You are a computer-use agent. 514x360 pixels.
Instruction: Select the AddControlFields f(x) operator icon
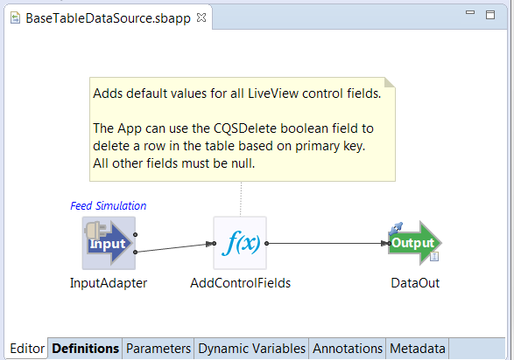tap(240, 243)
